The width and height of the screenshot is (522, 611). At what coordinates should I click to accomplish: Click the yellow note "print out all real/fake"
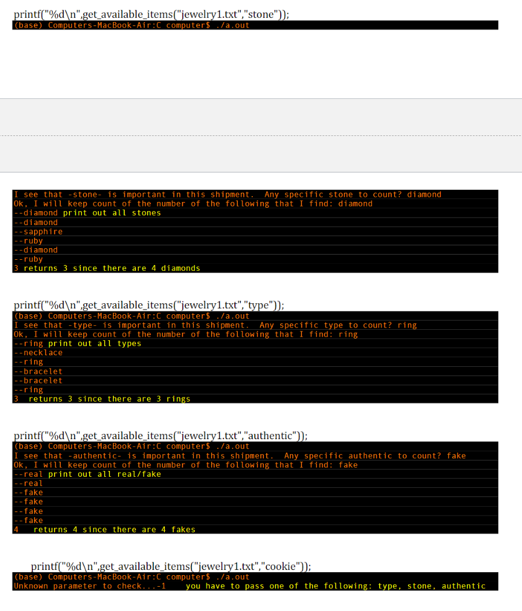(105, 474)
